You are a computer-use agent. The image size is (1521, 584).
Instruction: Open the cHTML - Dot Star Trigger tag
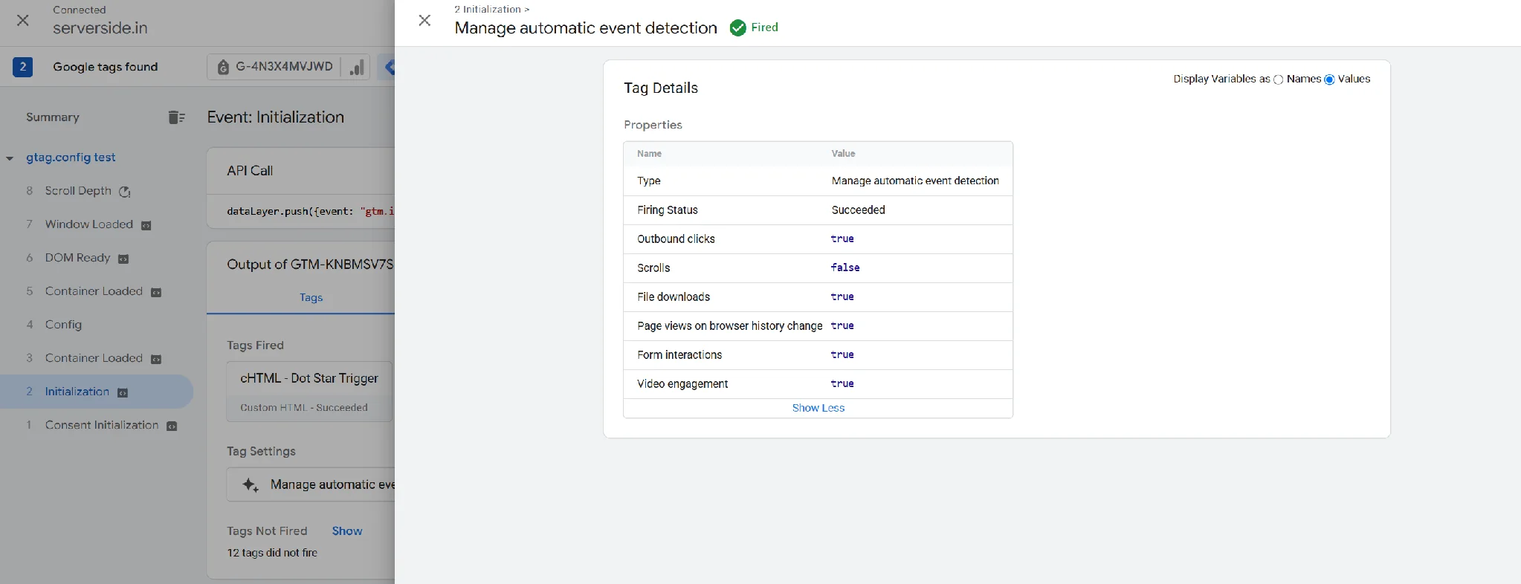pos(310,392)
